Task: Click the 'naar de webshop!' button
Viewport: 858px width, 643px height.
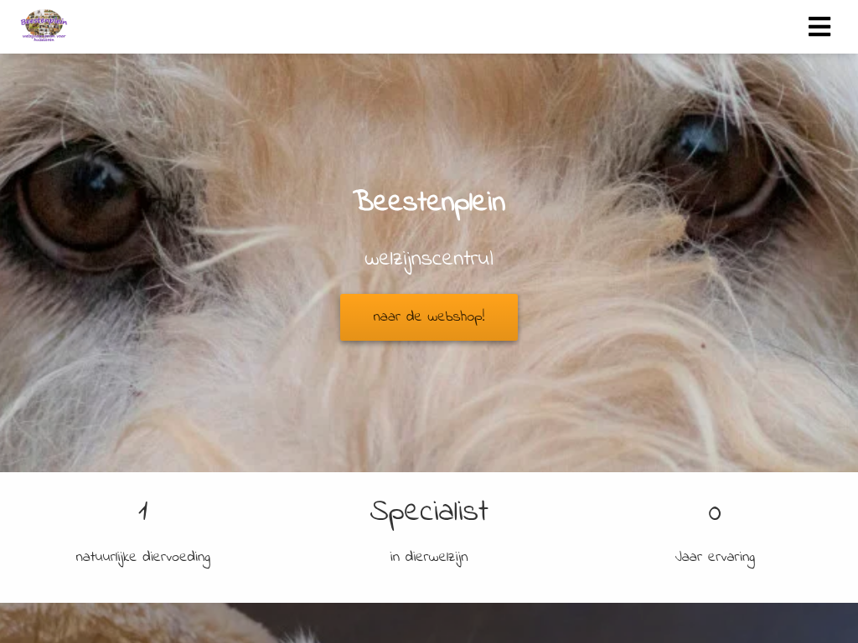Action: (429, 317)
